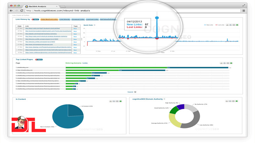Focus the tools.cognitiveseo.com address bar

133,10
